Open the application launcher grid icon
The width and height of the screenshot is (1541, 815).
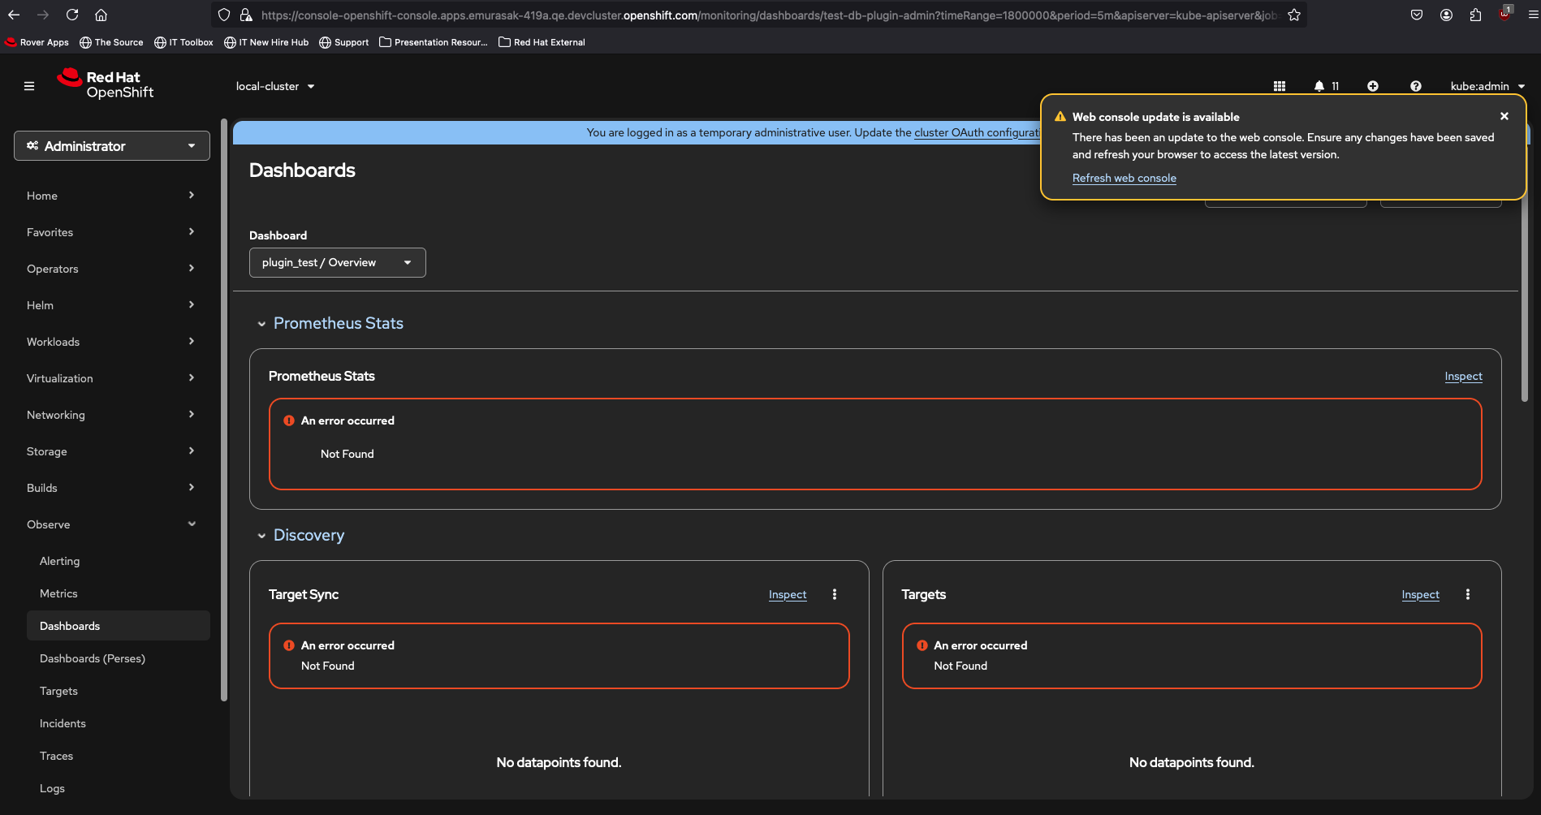click(x=1280, y=86)
